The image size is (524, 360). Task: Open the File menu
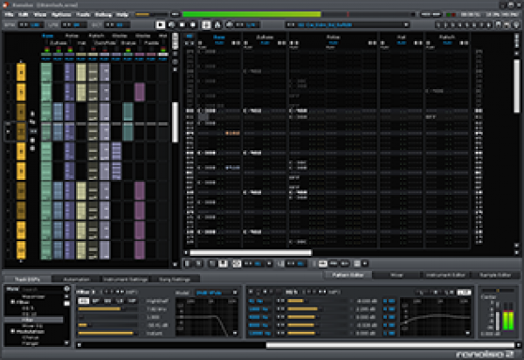(9, 15)
